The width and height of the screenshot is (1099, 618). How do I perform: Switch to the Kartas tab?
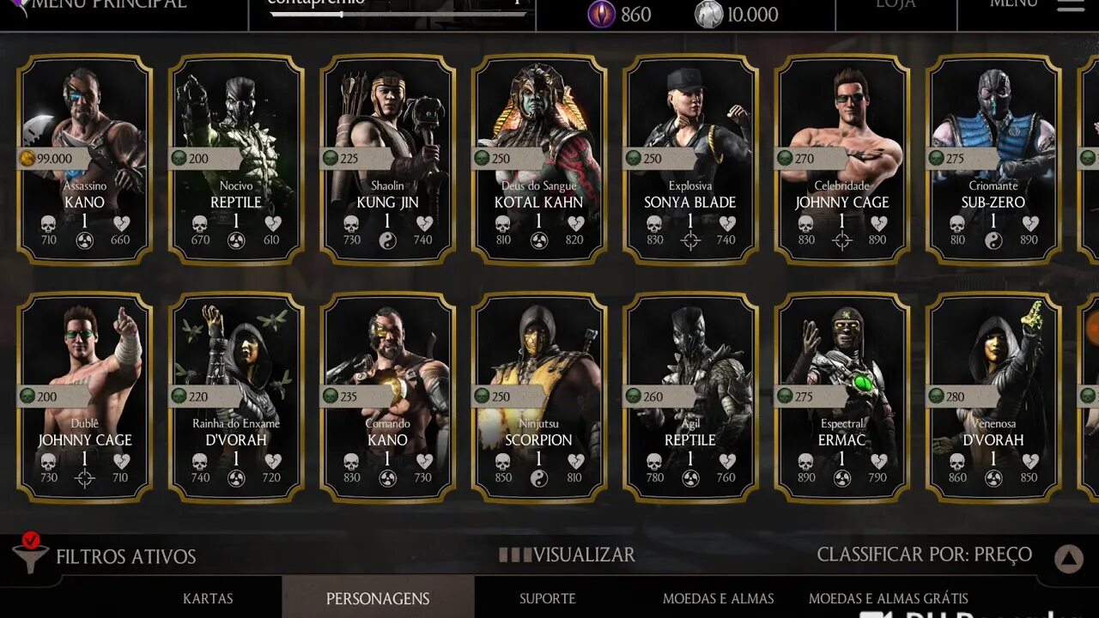208,598
